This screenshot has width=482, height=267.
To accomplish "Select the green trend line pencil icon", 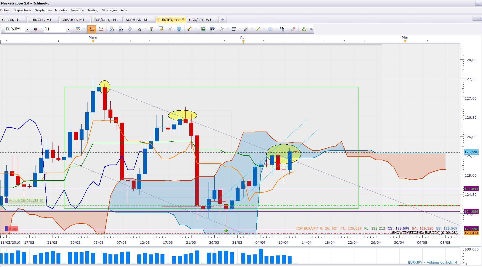I will point(258,29).
